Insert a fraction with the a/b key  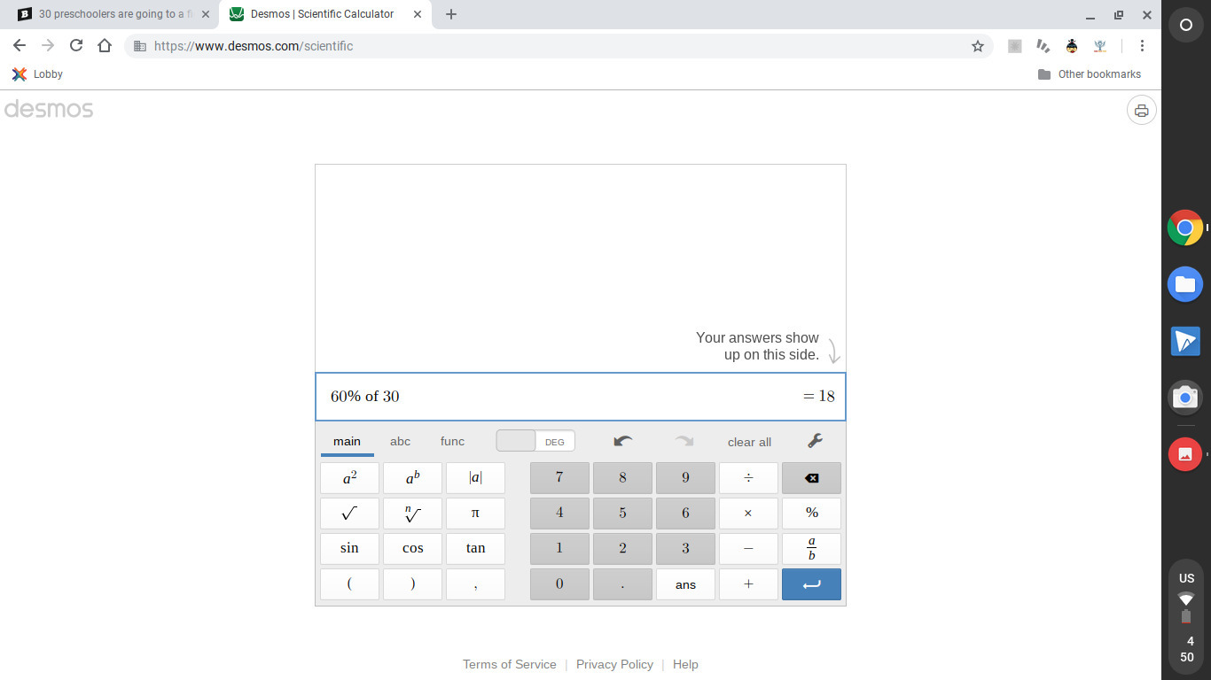pos(811,549)
